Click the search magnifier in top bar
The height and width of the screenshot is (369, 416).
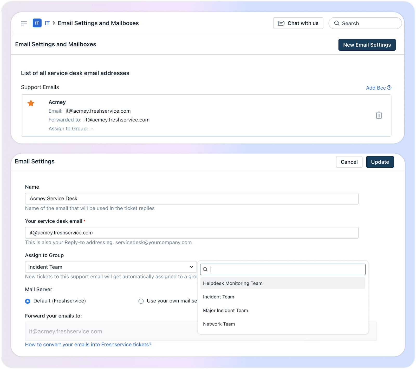(337, 23)
